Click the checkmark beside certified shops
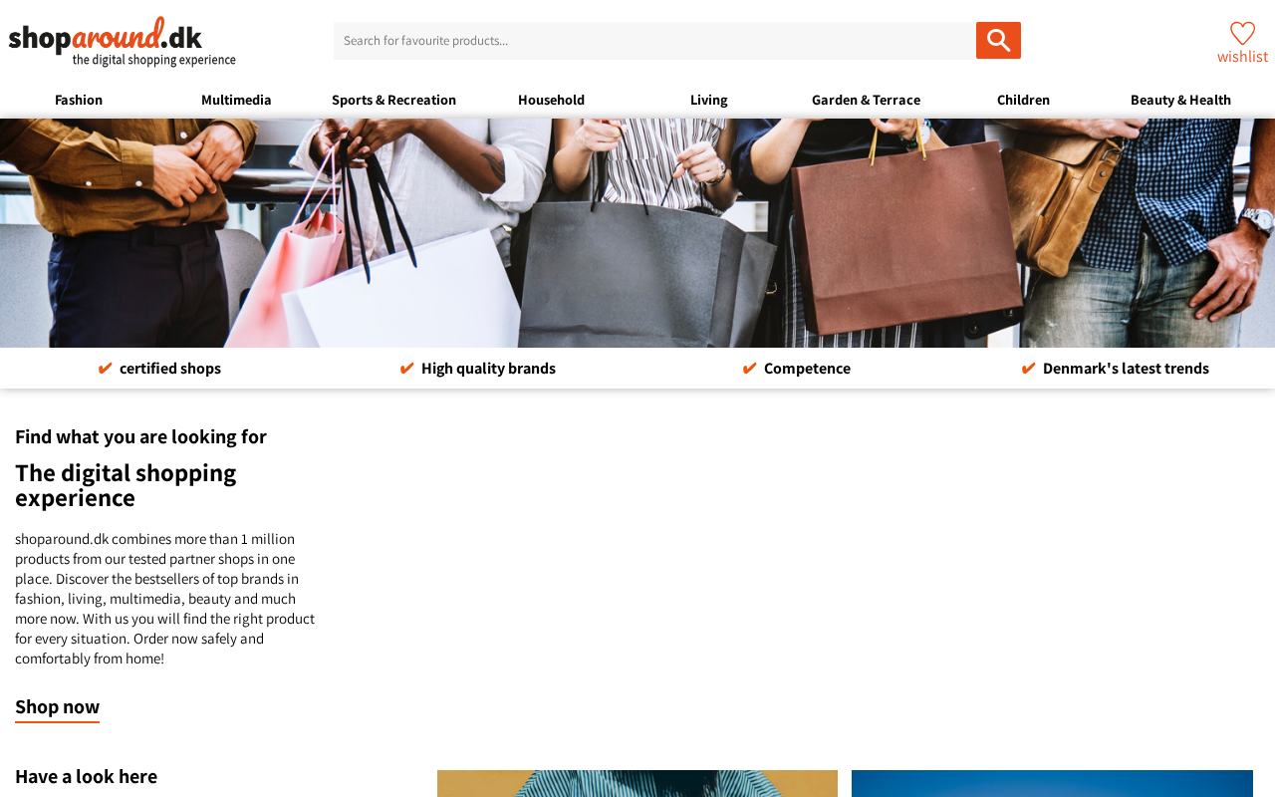 [105, 369]
